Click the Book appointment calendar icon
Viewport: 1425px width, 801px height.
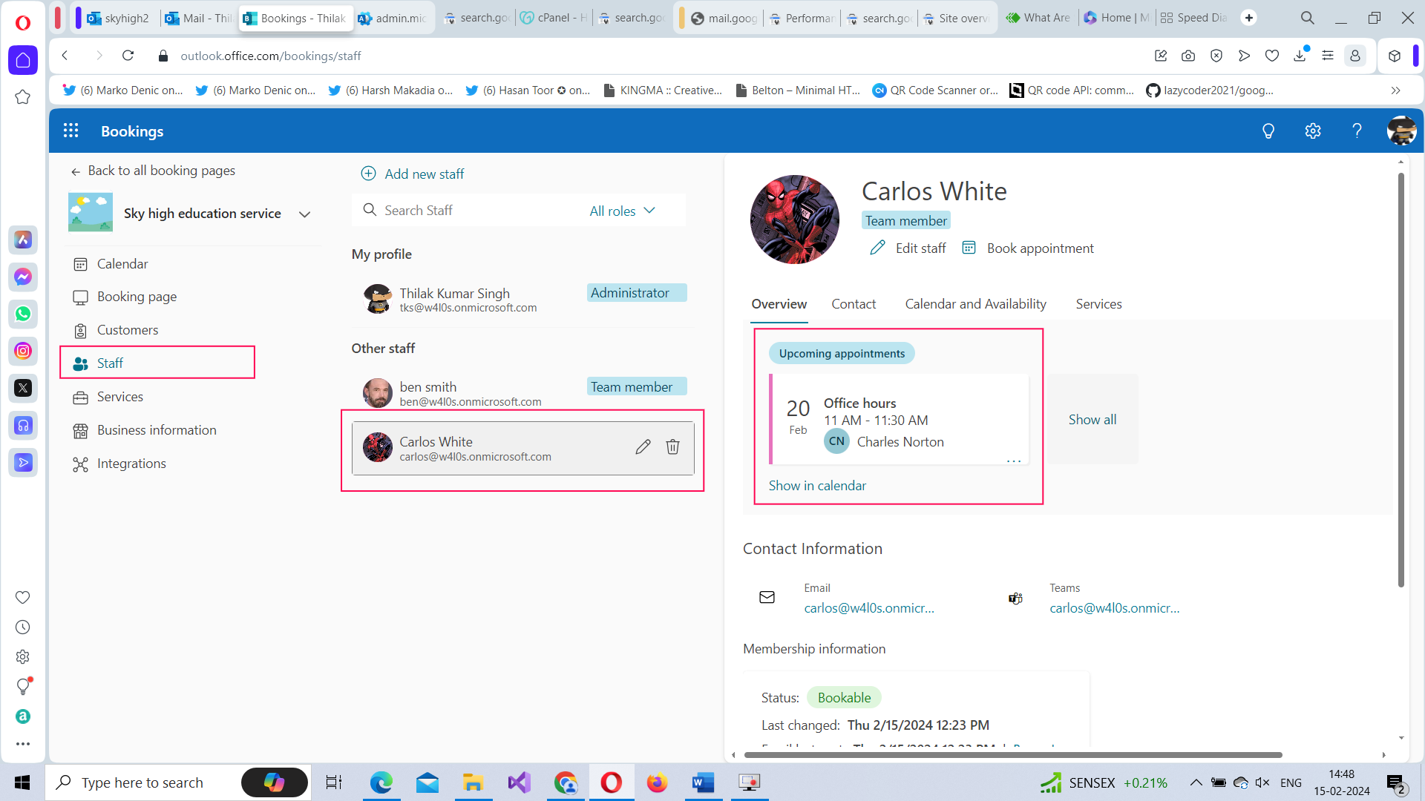click(969, 248)
